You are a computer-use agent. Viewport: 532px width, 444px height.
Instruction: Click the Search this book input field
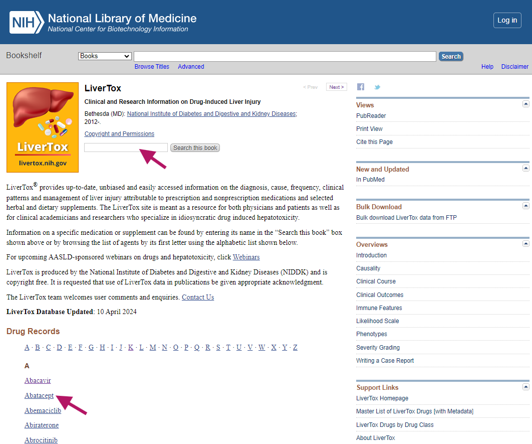pyautogui.click(x=126, y=147)
